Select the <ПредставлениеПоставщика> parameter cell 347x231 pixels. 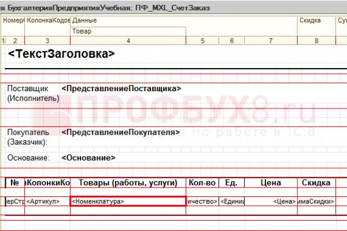pos(121,88)
